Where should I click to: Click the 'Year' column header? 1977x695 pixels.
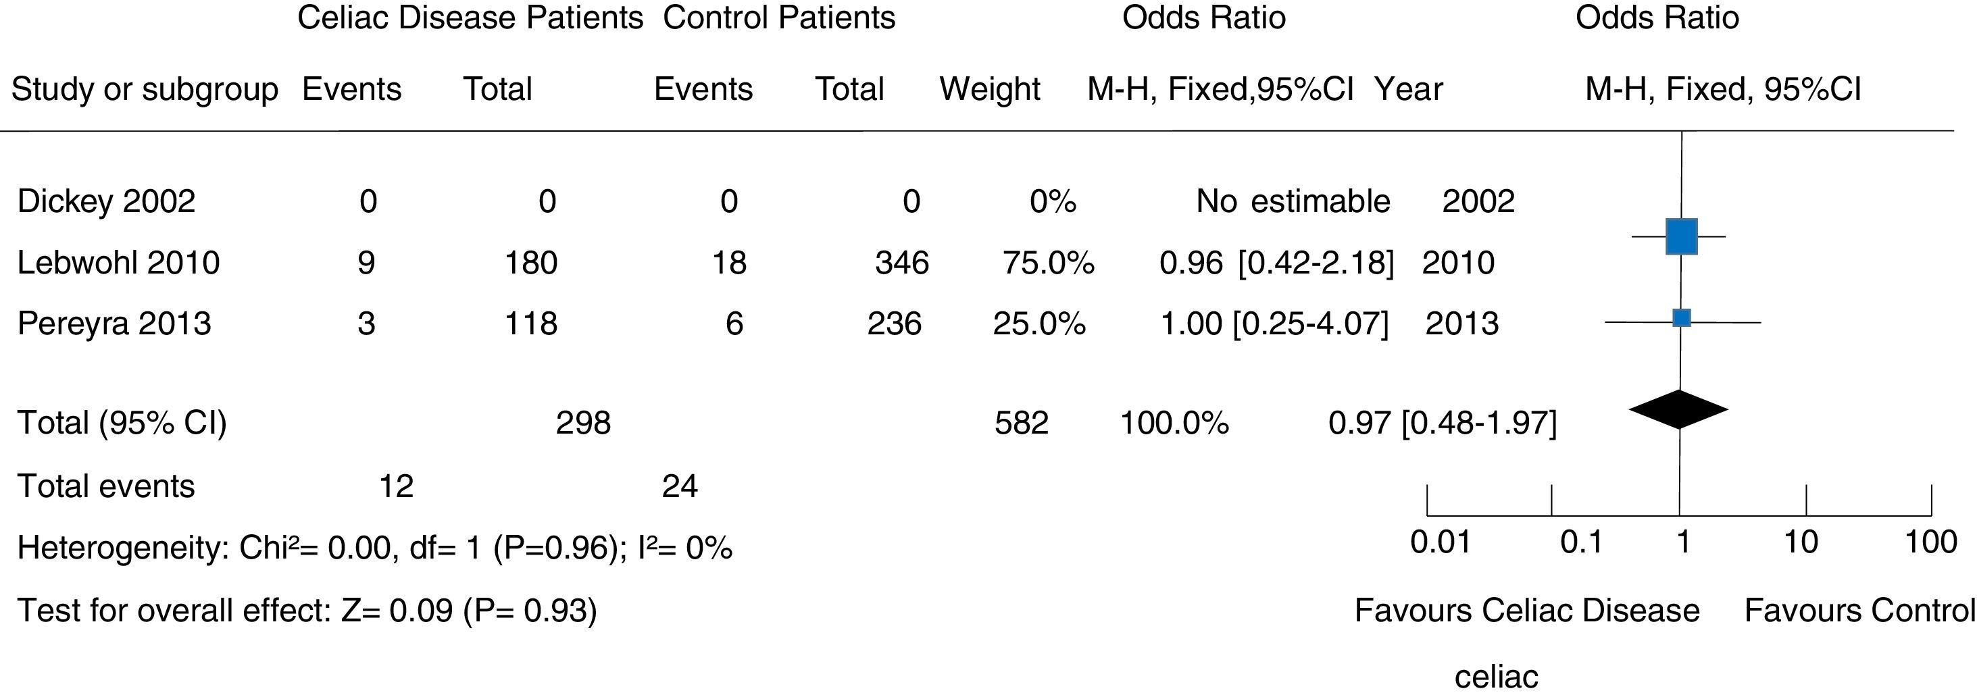pos(1408,89)
